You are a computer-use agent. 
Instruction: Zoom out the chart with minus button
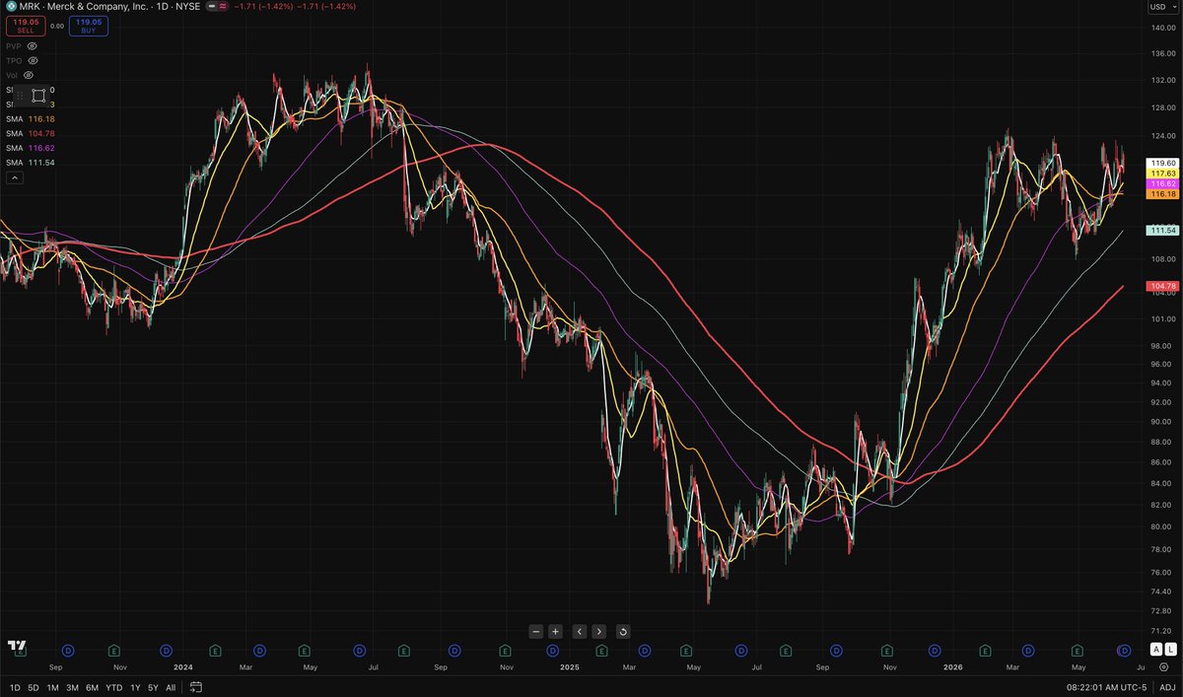[x=535, y=631]
